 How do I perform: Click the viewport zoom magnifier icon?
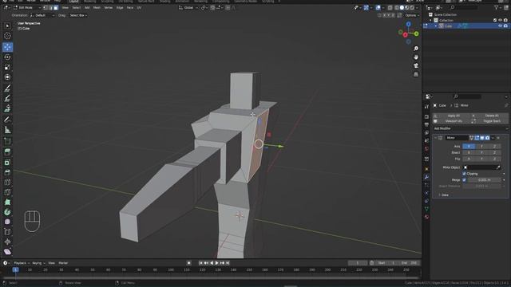[x=416, y=49]
